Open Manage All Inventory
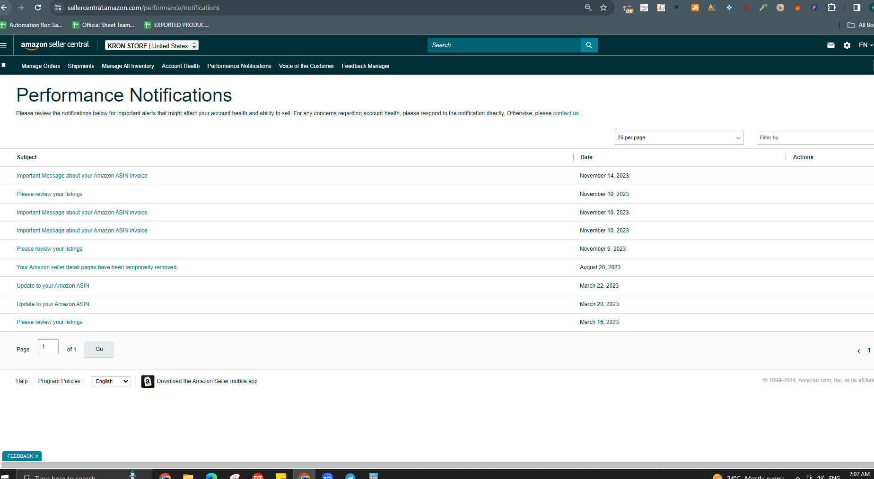Screen dimensions: 874x479 click(x=128, y=66)
